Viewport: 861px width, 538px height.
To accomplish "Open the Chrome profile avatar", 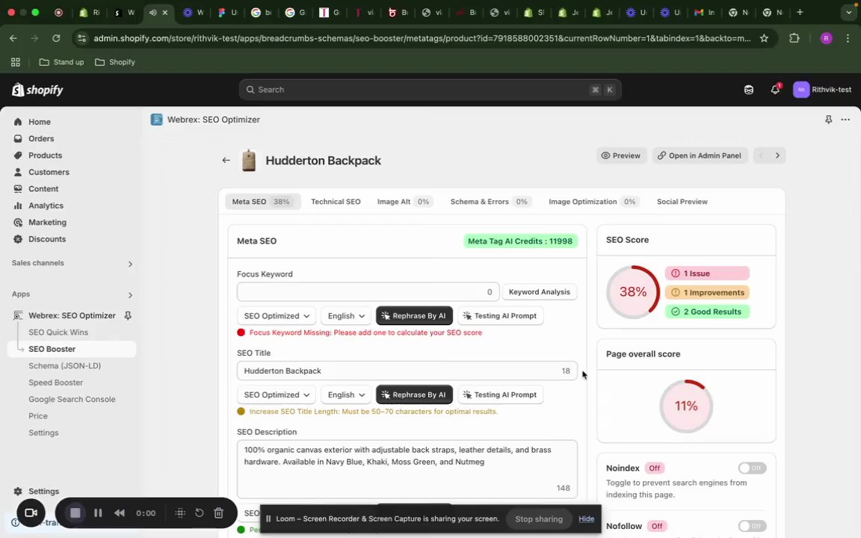I will 826,38.
